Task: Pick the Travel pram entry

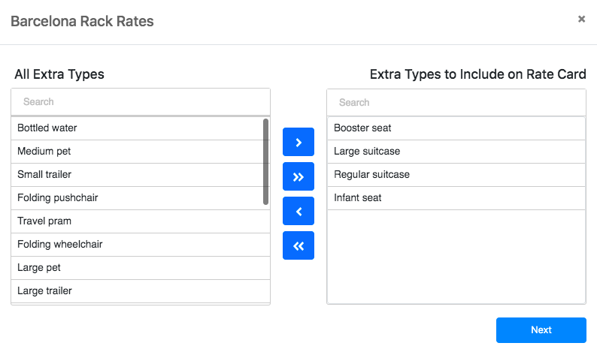Action: (x=141, y=221)
